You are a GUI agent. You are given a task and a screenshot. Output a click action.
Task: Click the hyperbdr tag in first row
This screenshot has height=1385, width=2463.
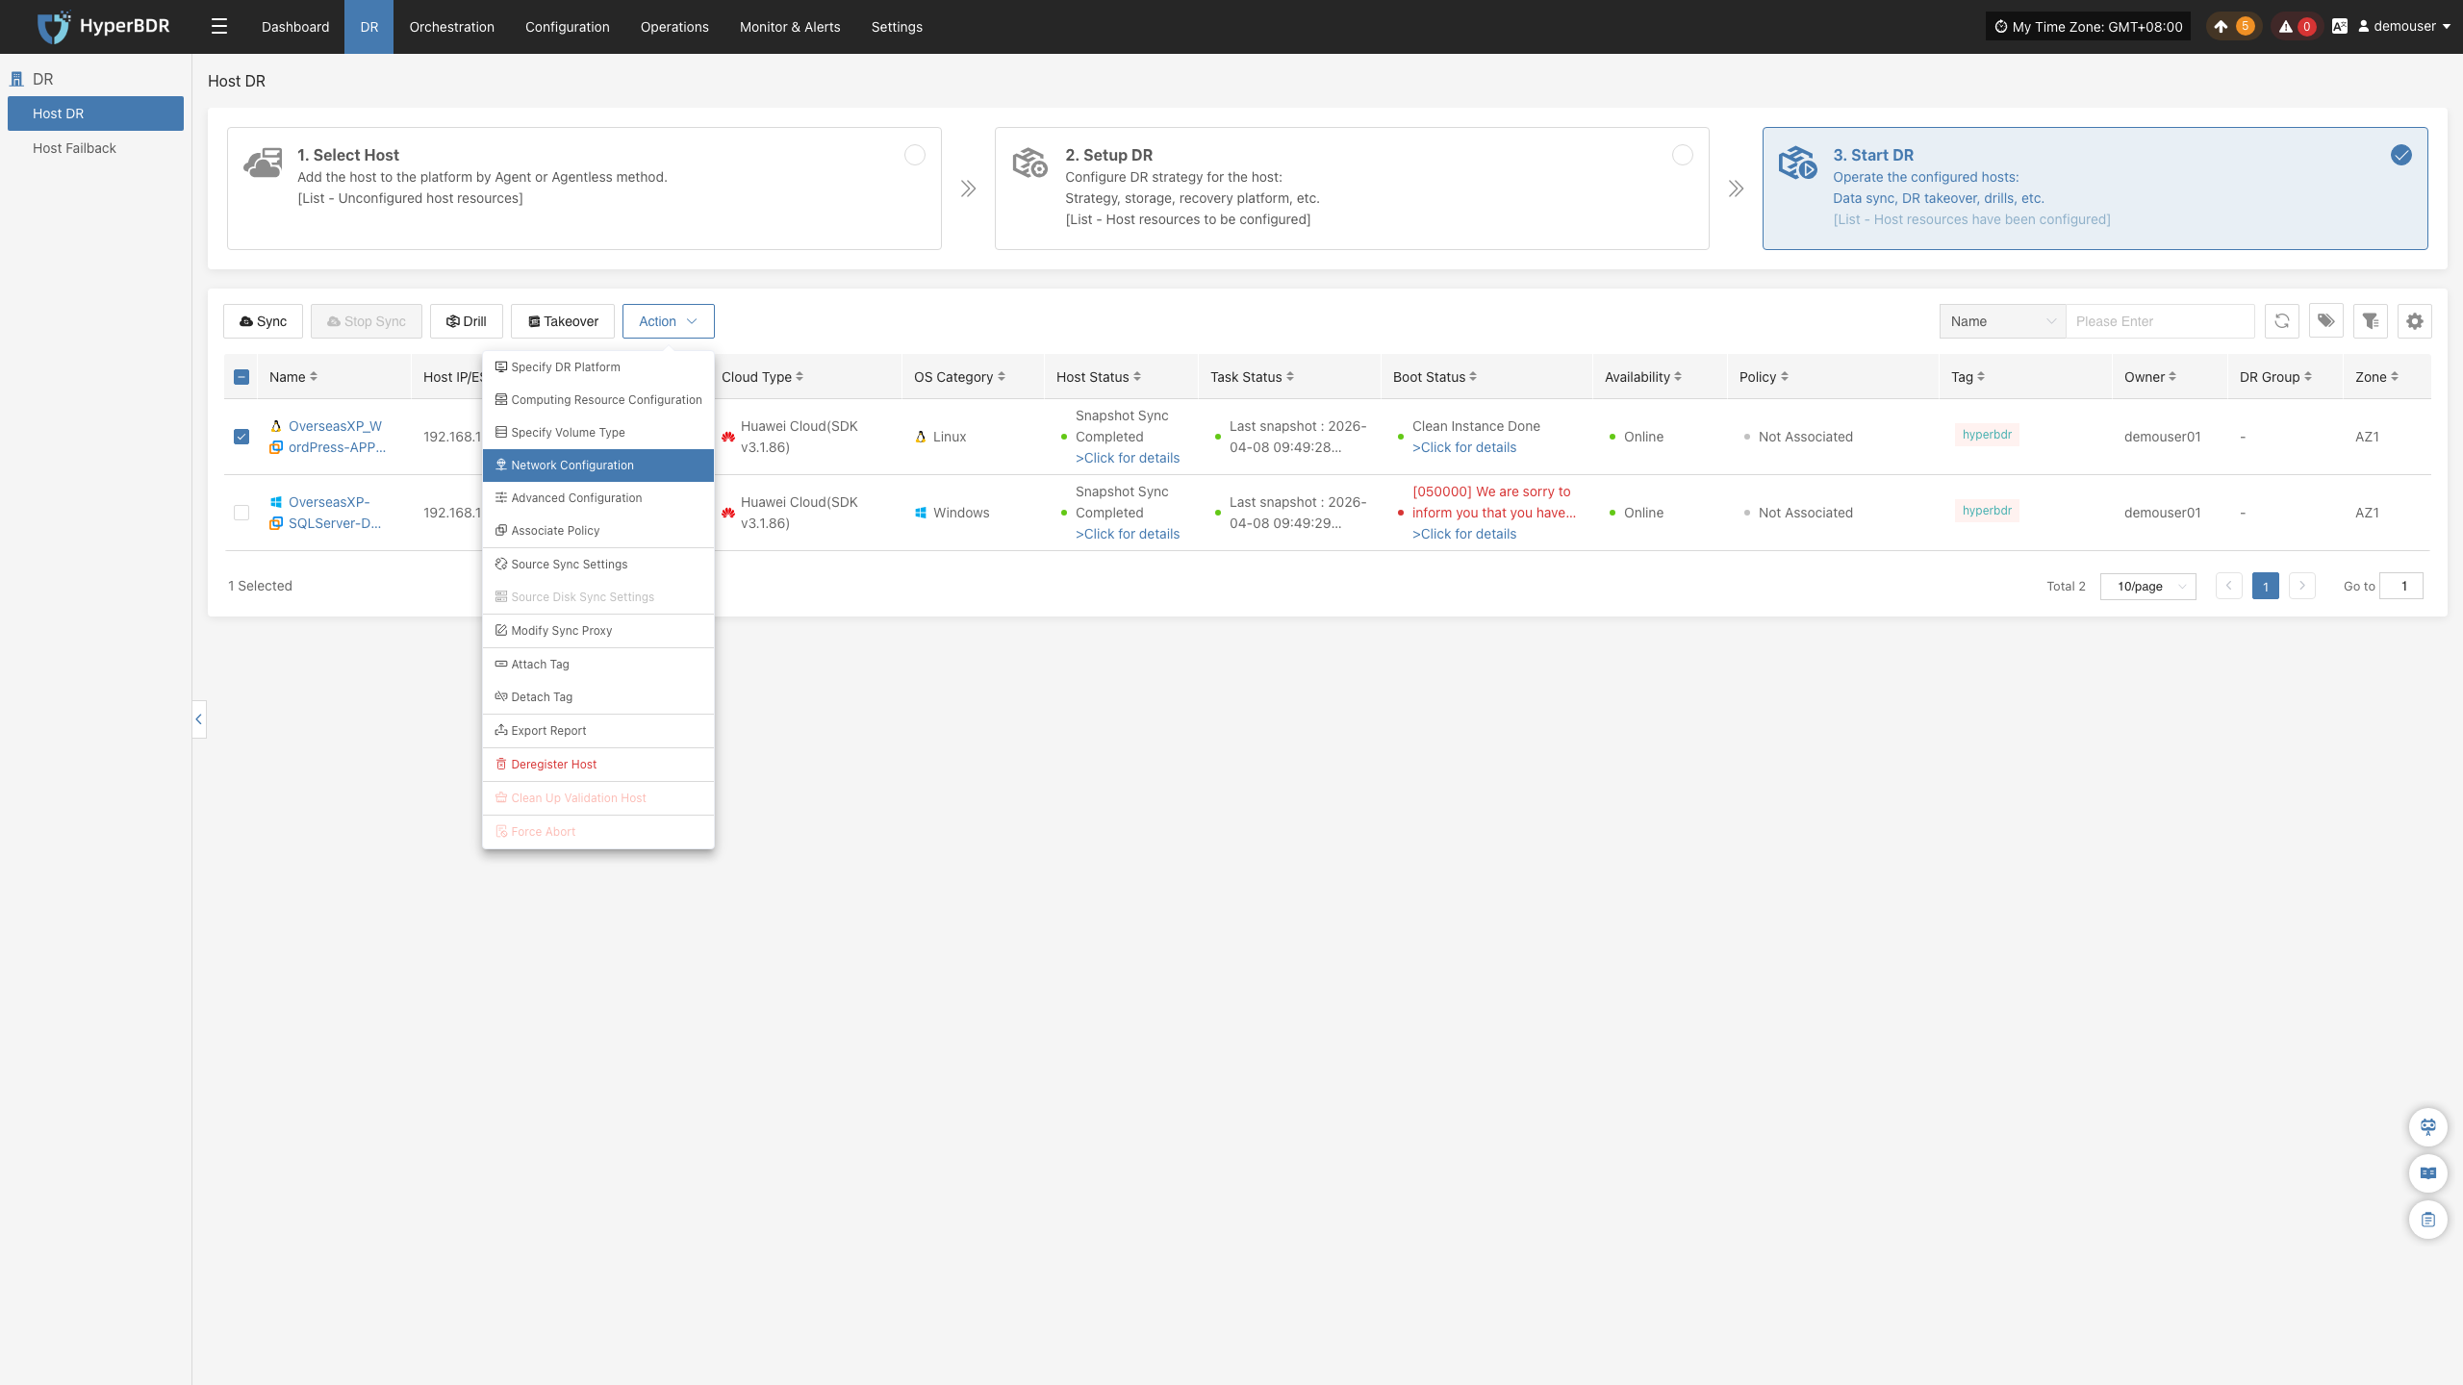1987,435
